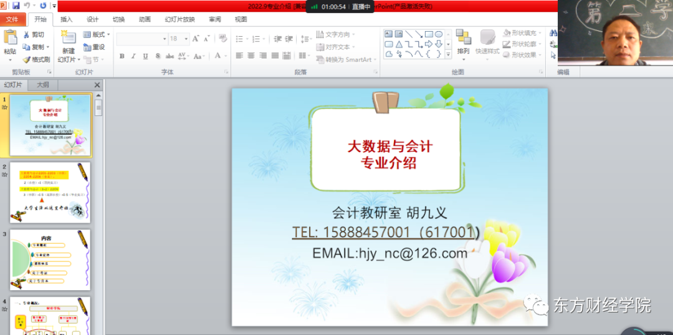Open the Customize Quick Access Toolbar dropdown
The image size is (673, 335).
click(54, 6)
